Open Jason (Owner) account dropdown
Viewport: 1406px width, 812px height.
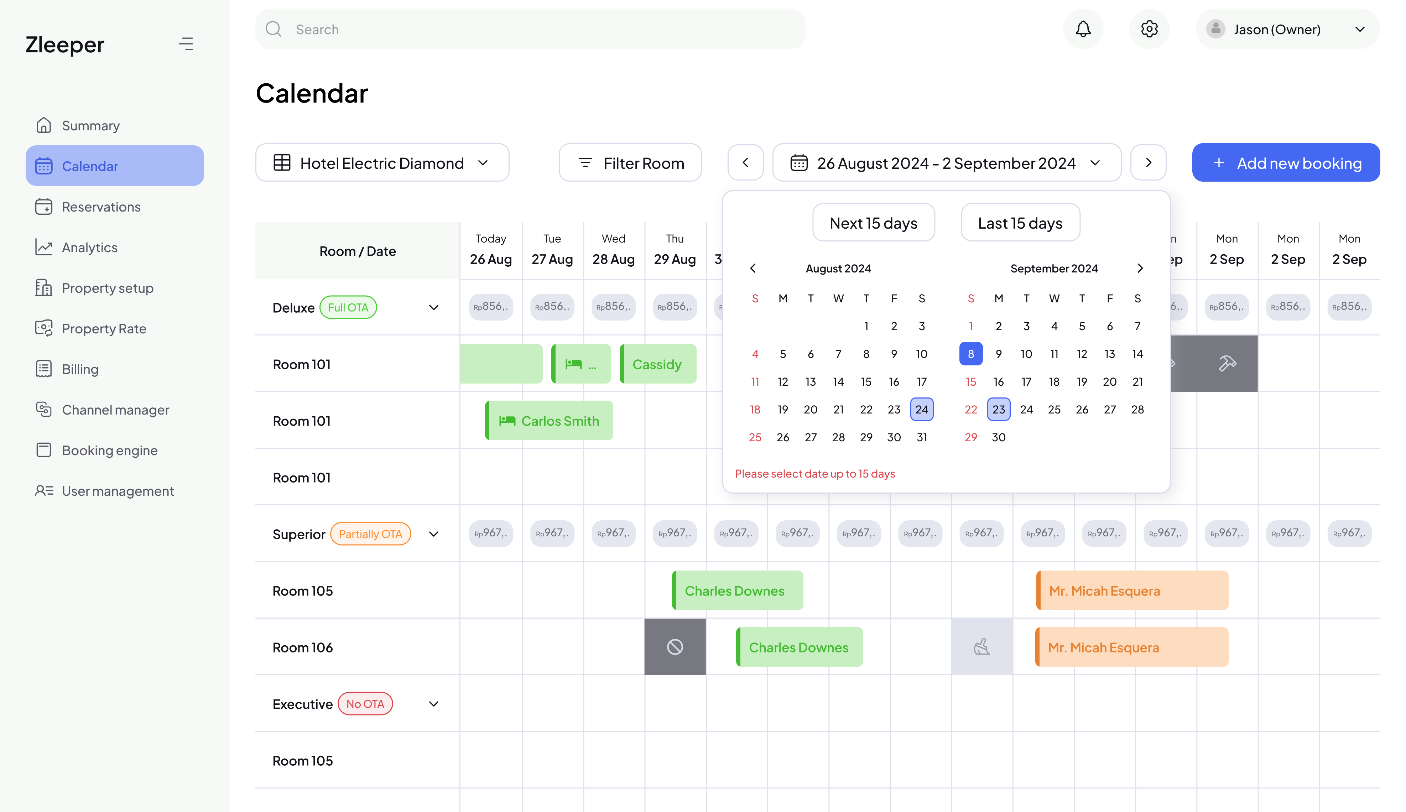point(1287,29)
